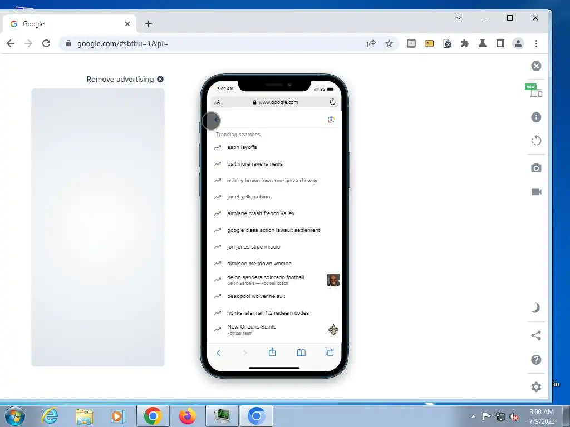This screenshot has width=570, height=427.
Task: Dismiss ads via Remove advertising
Action: [125, 79]
